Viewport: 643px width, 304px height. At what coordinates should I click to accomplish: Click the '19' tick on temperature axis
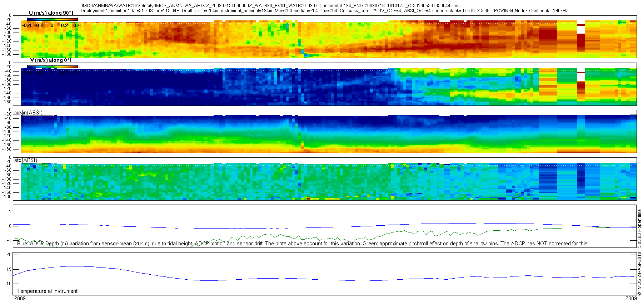pos(9,269)
